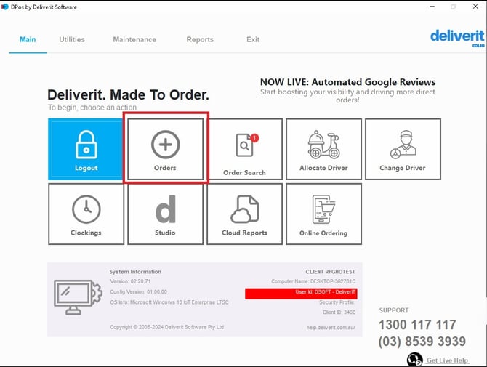Image resolution: width=487 pixels, height=367 pixels.
Task: Click the OS Info Windows 10 text
Action: [169, 302]
